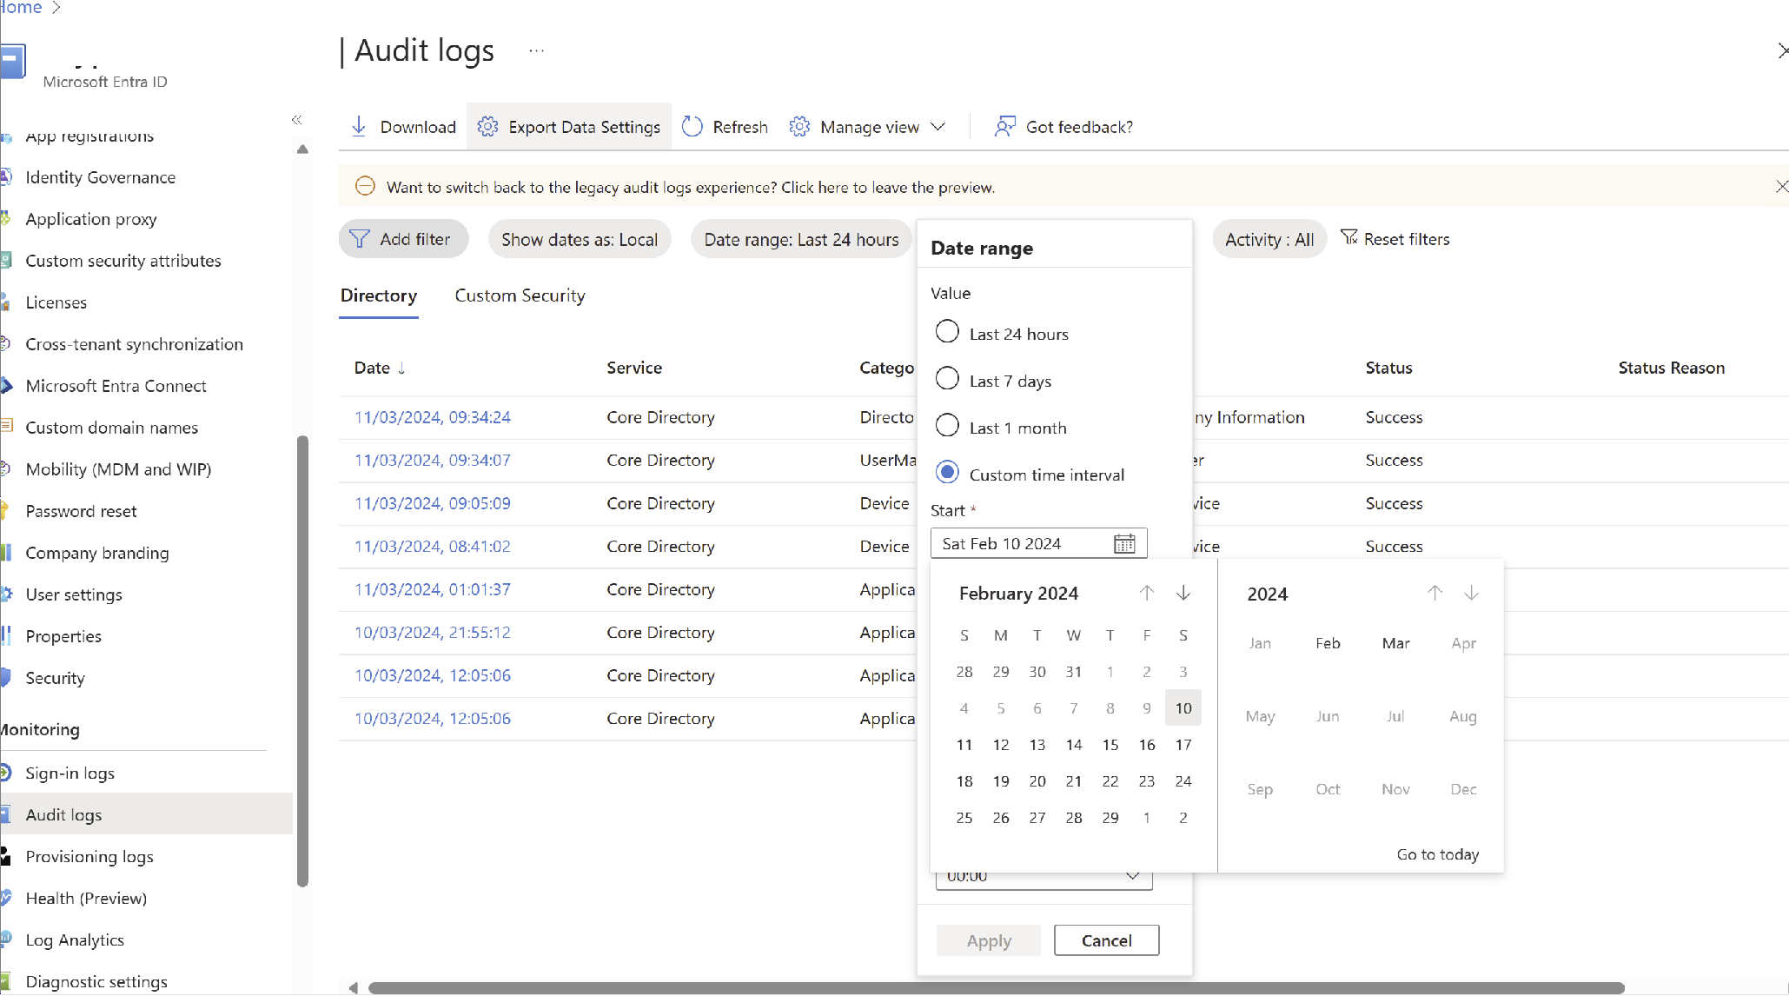Open Activity : All filter pill

click(1269, 239)
